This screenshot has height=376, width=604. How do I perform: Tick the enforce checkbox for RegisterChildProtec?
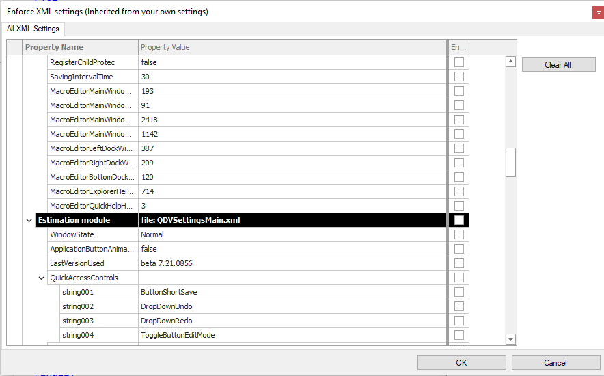point(459,62)
